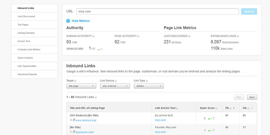Click info icon in DA column header

click(x=248, y=108)
